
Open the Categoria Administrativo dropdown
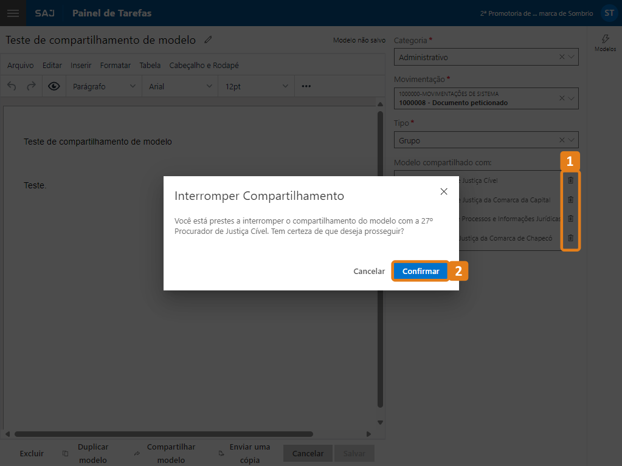486,57
